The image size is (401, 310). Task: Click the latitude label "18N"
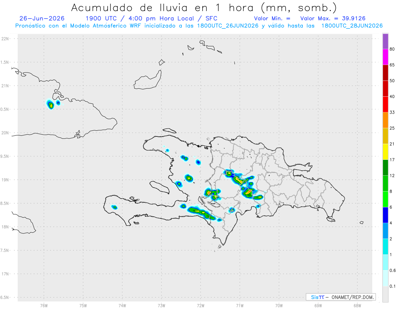click(x=5, y=227)
